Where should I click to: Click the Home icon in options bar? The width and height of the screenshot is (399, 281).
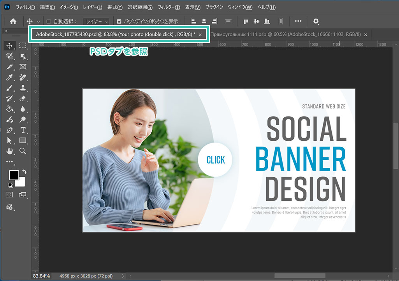[13, 21]
